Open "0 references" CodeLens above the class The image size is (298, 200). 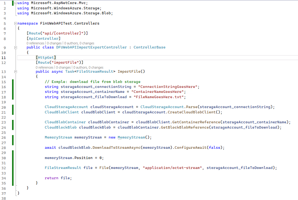[x=36, y=43]
